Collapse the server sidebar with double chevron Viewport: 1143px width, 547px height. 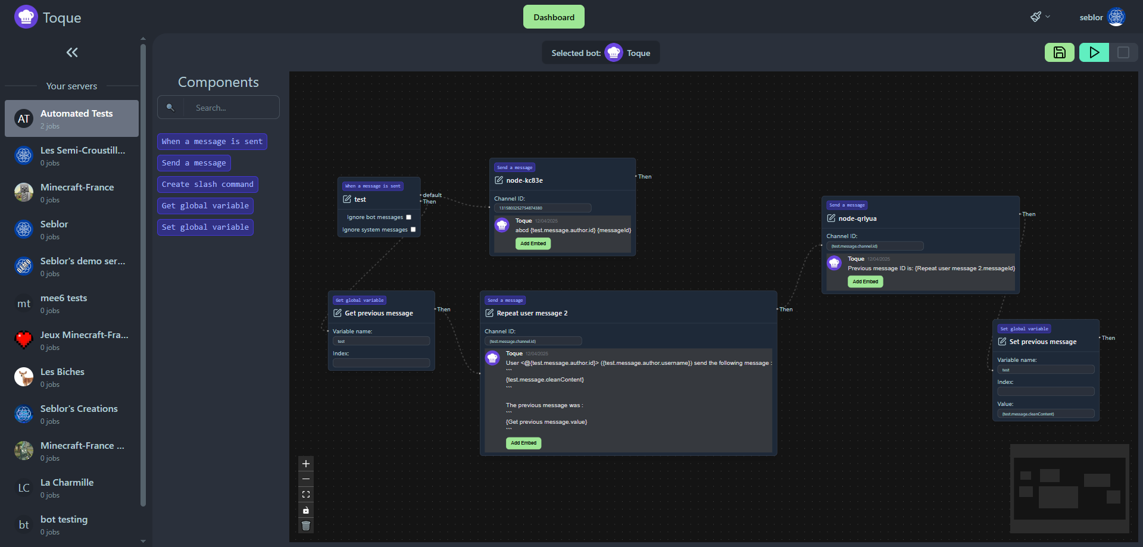(72, 52)
